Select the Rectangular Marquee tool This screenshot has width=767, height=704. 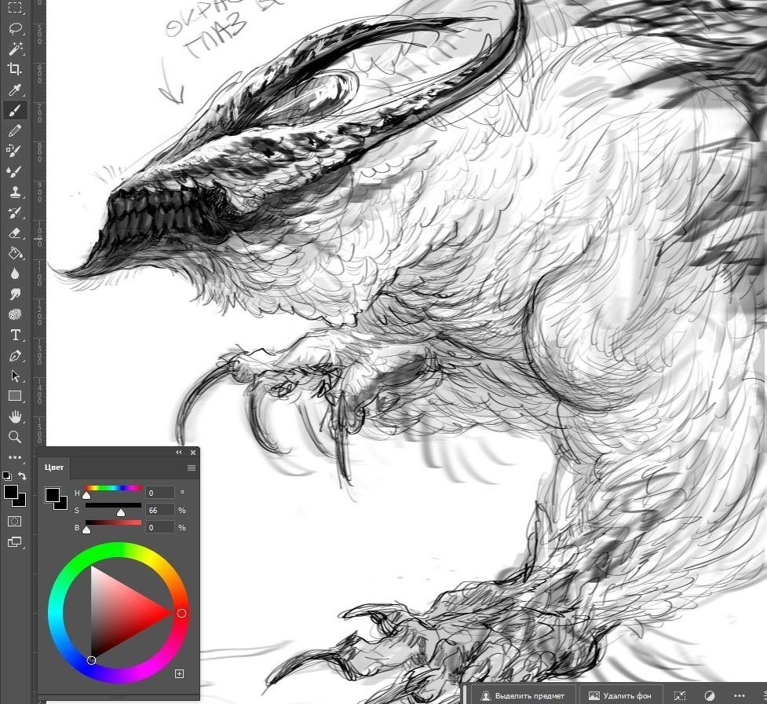pyautogui.click(x=15, y=7)
